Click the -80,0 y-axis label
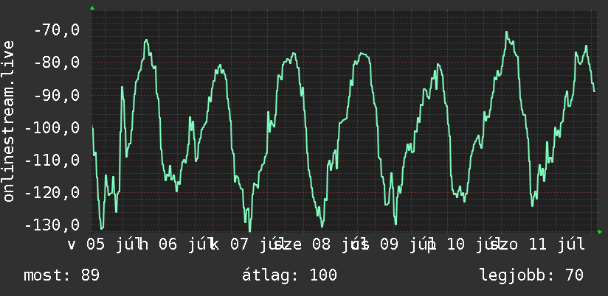 coord(57,63)
